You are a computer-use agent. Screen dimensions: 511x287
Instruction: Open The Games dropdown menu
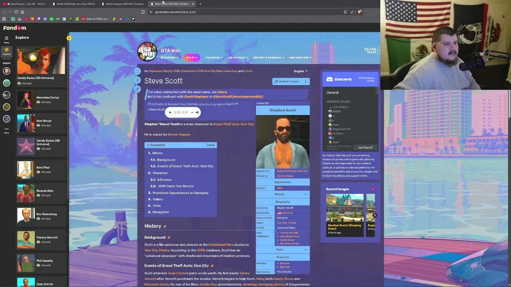coord(214,58)
